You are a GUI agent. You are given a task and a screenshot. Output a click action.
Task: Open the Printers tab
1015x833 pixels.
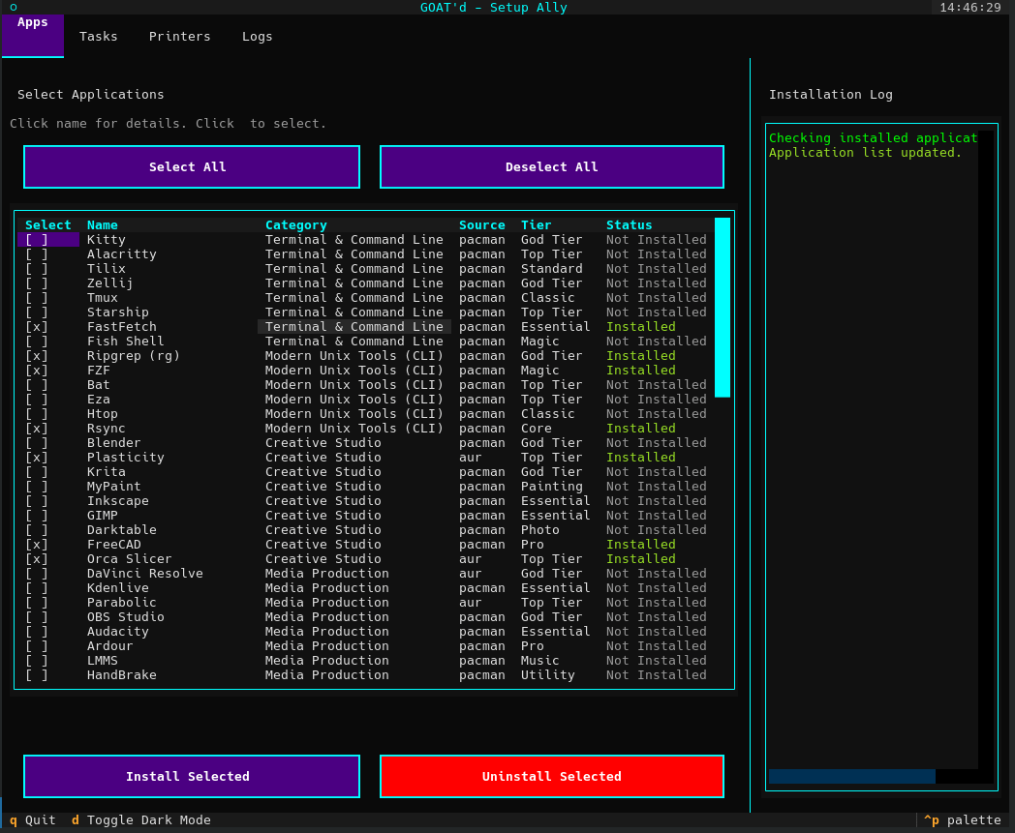pyautogui.click(x=179, y=36)
